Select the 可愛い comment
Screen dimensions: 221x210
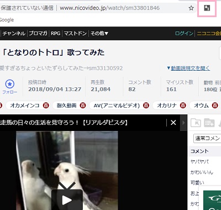coord(197,183)
